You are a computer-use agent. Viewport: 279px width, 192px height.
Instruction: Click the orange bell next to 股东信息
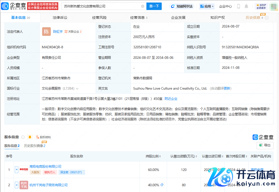[30, 137]
